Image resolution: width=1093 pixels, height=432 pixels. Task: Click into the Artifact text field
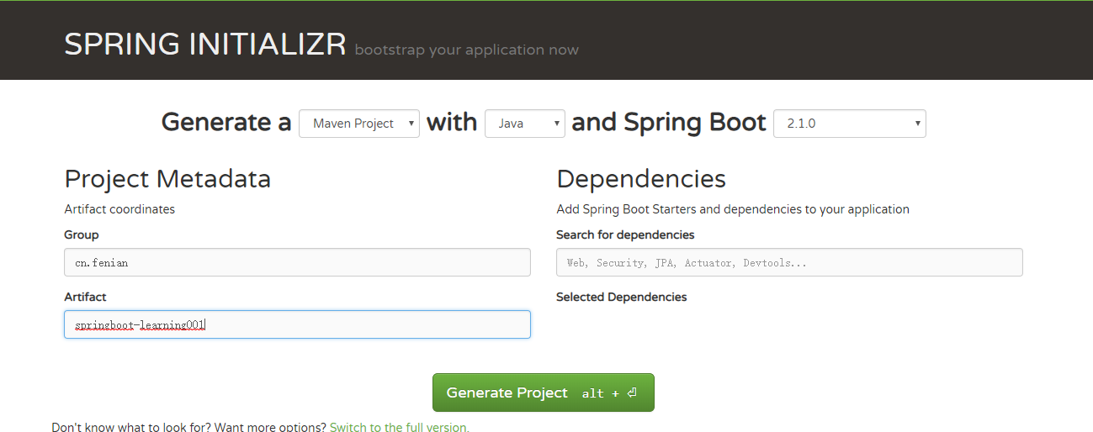[297, 324]
